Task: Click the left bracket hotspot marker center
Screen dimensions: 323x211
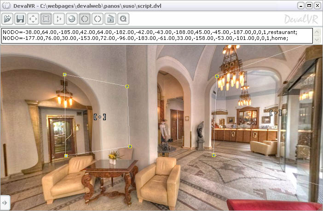Action: click(100, 117)
